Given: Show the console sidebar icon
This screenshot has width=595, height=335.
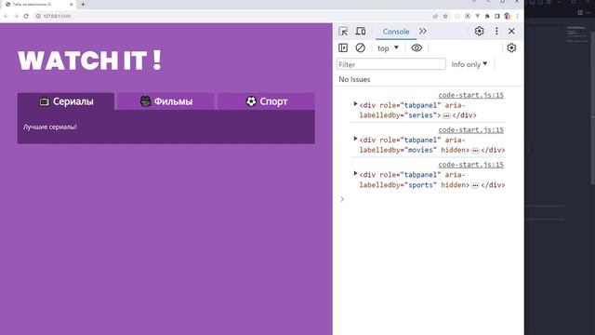Looking at the screenshot, I should [343, 47].
